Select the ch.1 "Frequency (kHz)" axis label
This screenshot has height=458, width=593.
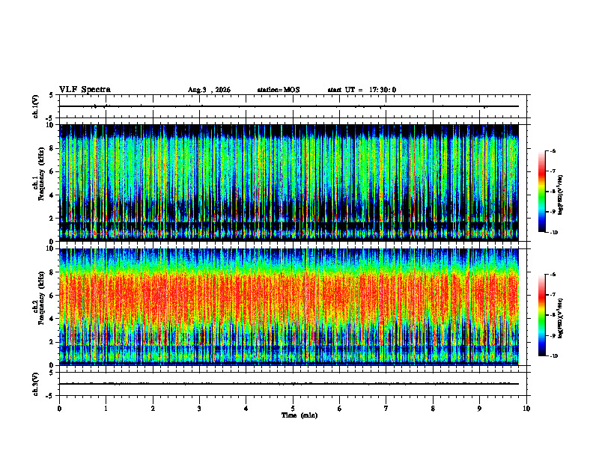(x=42, y=174)
